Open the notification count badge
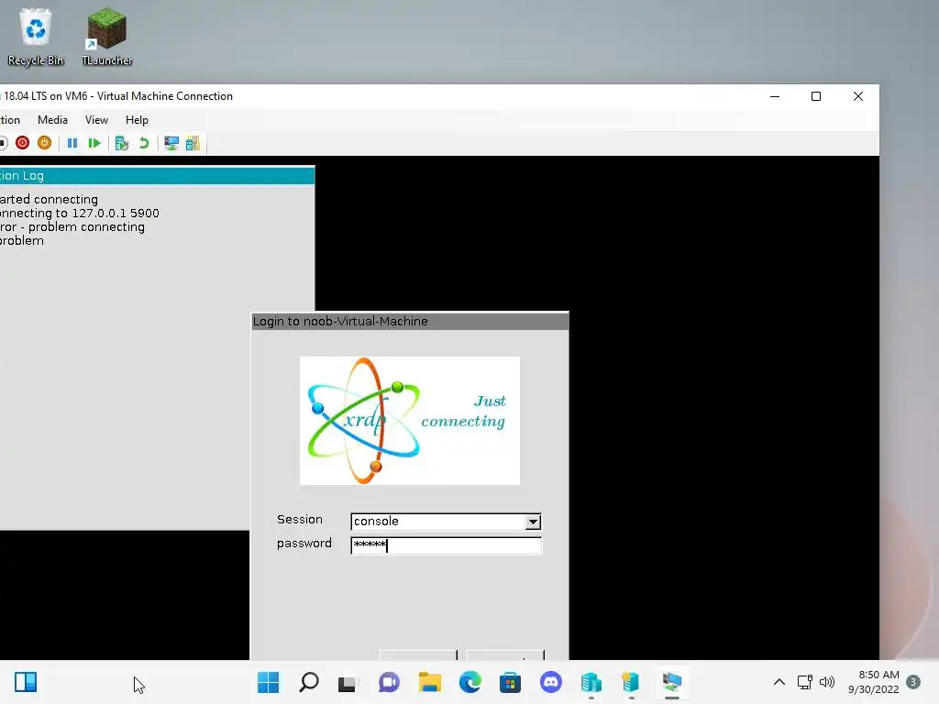 tap(913, 682)
